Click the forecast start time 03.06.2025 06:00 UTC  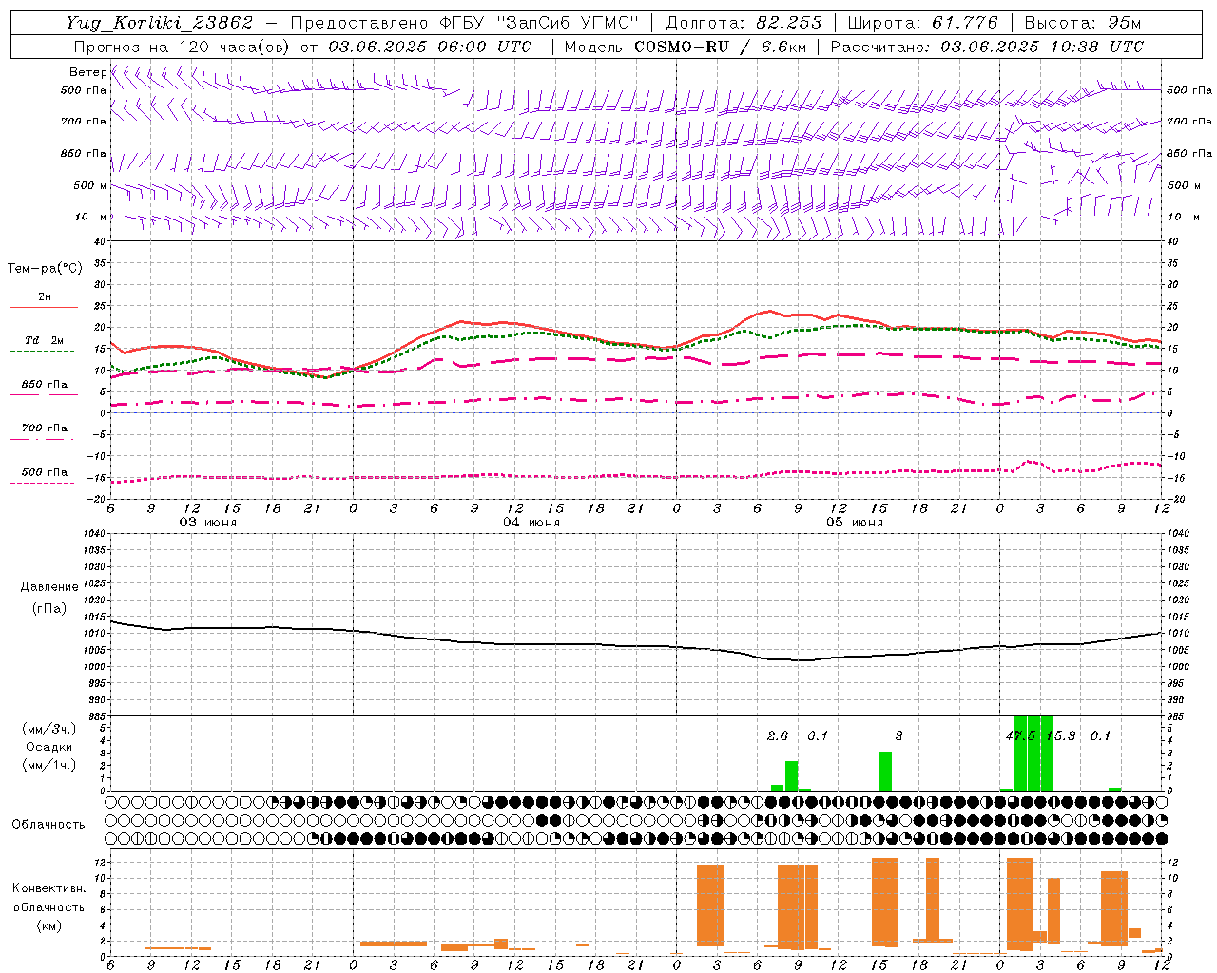[x=430, y=47]
